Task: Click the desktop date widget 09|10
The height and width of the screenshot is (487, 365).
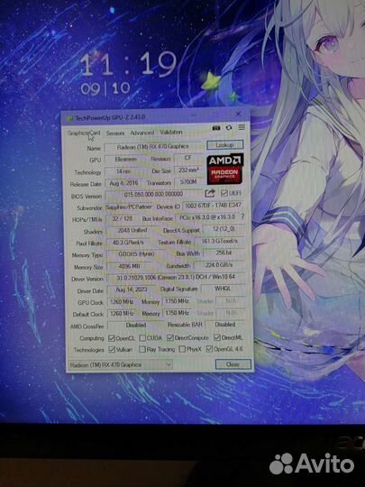Action: (105, 88)
